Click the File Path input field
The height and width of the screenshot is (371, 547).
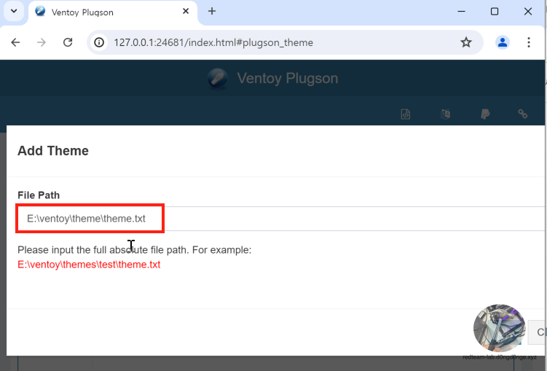click(x=281, y=219)
